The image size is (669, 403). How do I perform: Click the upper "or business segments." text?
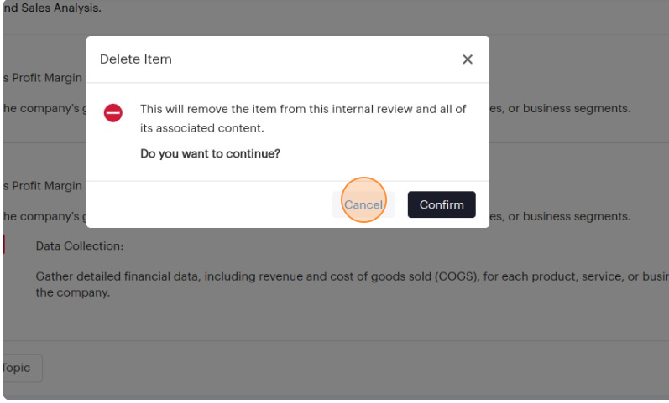click(564, 108)
